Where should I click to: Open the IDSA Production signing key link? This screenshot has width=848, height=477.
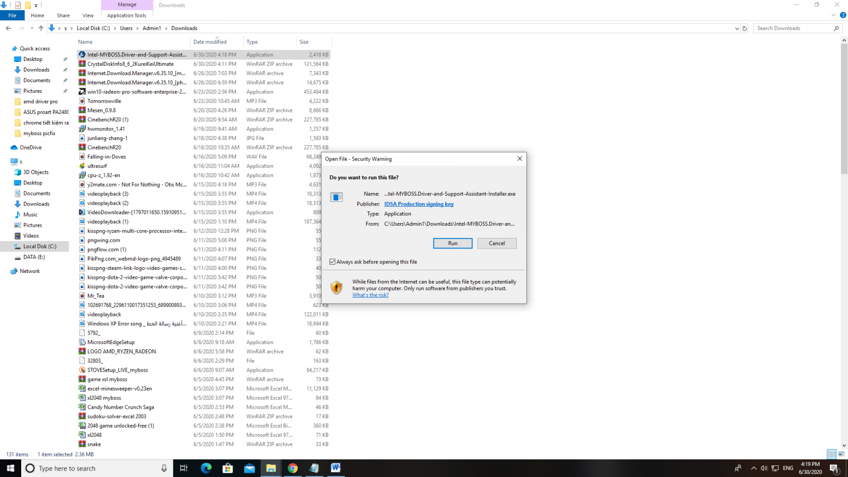419,204
